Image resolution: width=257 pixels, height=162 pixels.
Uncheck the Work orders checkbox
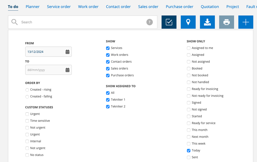tap(108, 55)
